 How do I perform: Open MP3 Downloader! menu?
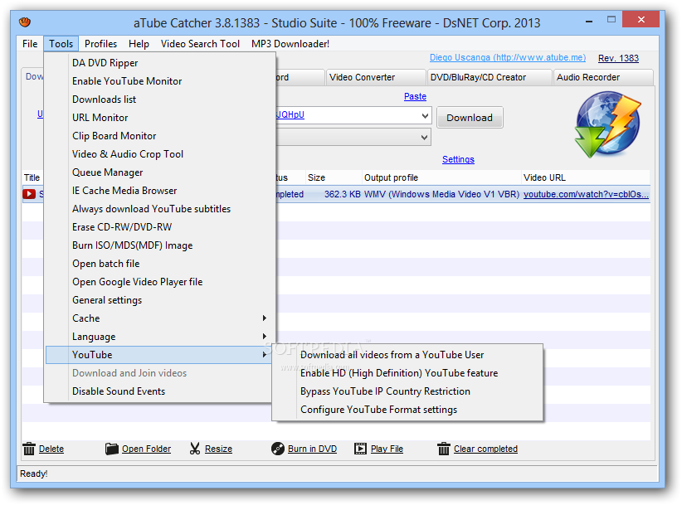pyautogui.click(x=290, y=44)
